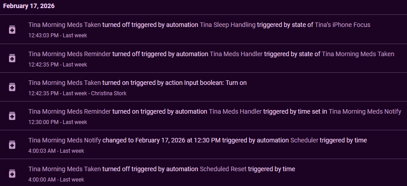
Task: Open Tina Morning Meds Reminder link in the 12:30:00 PM entry
Action: 69,111
